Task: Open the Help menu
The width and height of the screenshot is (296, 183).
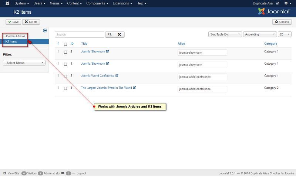Action: [141, 3]
